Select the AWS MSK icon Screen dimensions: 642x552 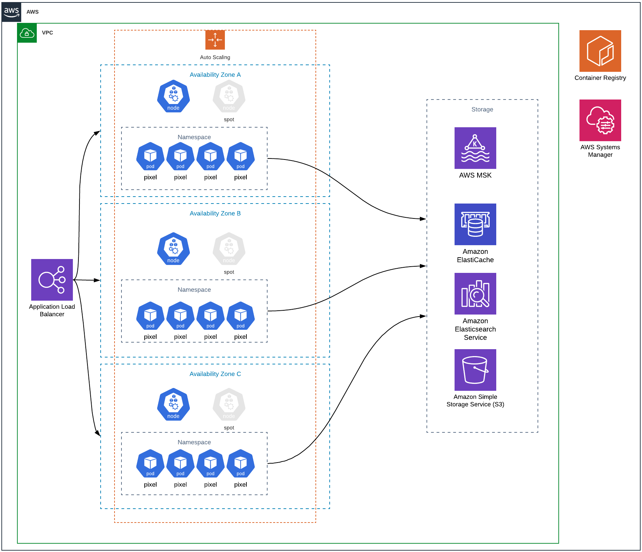coord(475,148)
